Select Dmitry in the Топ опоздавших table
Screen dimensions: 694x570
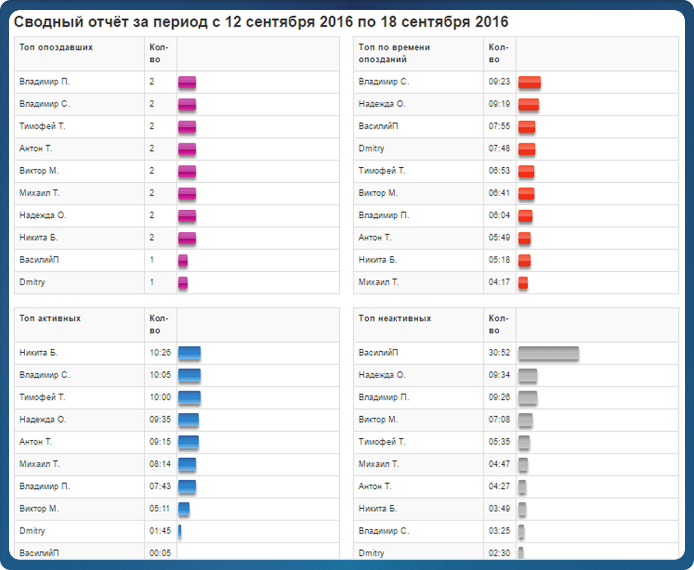pos(32,282)
